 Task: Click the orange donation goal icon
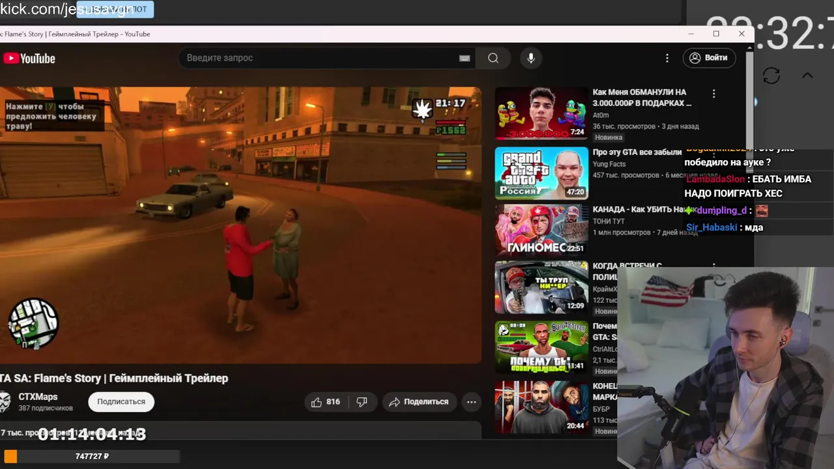[x=10, y=457]
